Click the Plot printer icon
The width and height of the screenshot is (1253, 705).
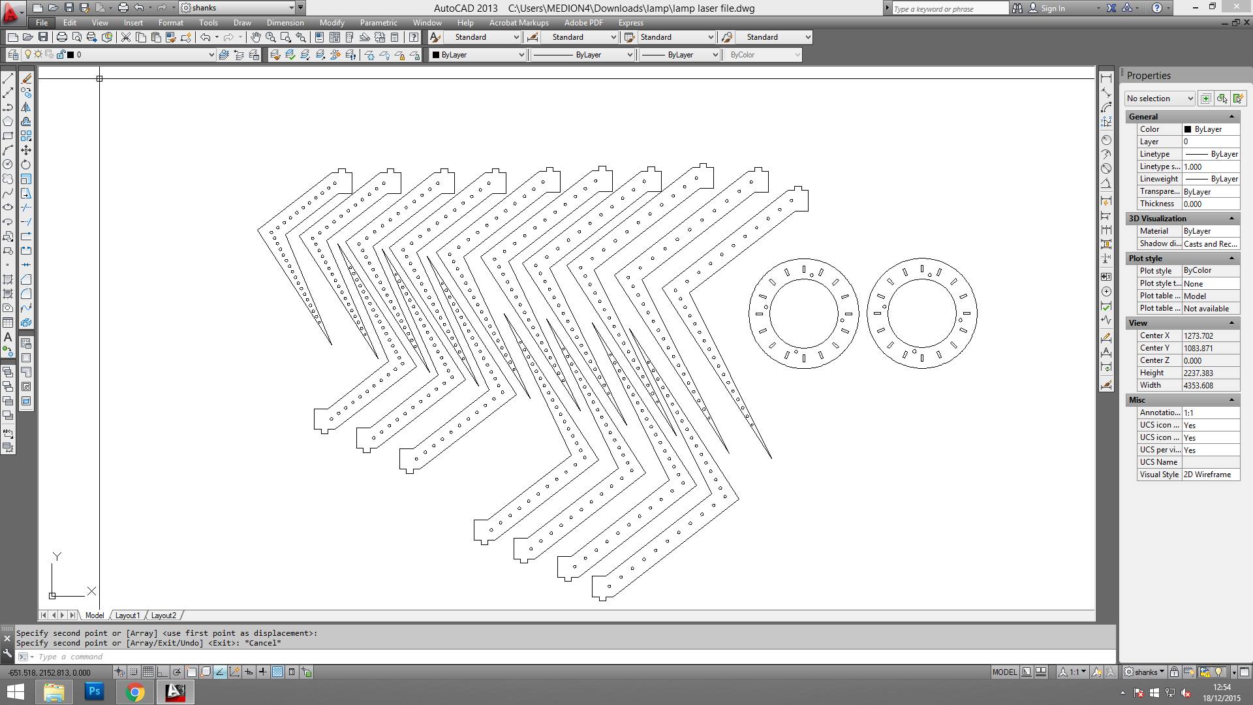[62, 37]
